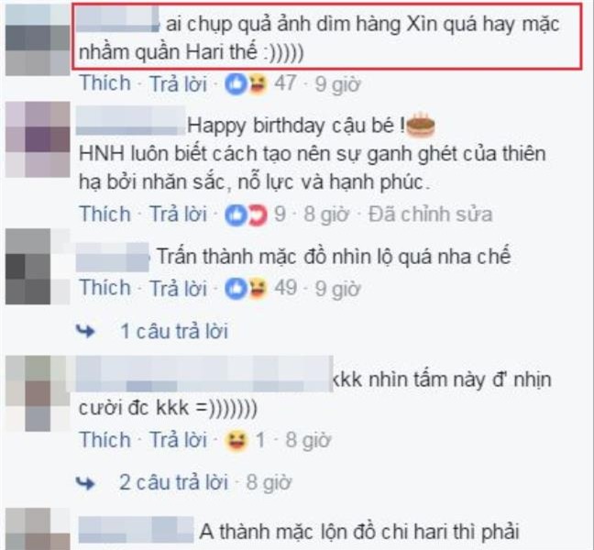Screen dimensions: 594x550
Task: Click the haha emoji next to 47 reactions
Action: coord(257,83)
